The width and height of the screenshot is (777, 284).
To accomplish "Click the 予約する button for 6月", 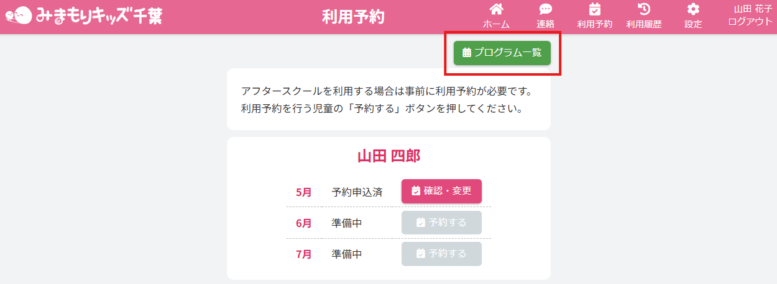I will point(441,223).
